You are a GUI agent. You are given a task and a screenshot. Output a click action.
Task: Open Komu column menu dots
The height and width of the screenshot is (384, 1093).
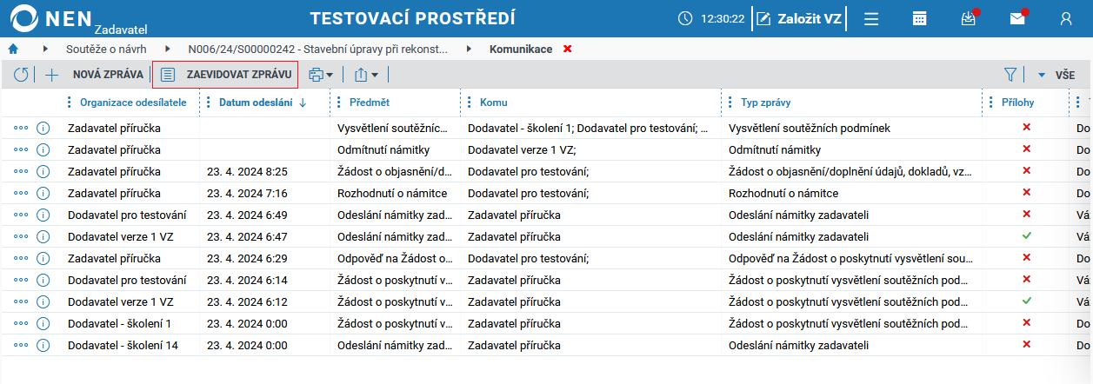coord(470,103)
